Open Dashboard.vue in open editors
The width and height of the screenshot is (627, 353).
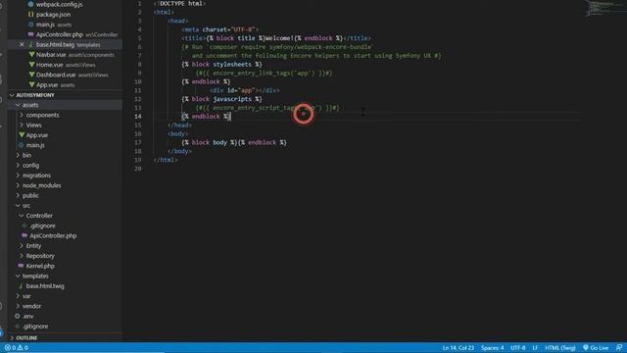tap(72, 75)
